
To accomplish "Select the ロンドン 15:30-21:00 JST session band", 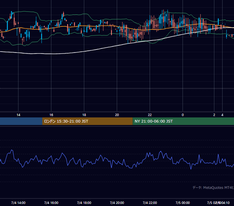I will tap(87, 121).
